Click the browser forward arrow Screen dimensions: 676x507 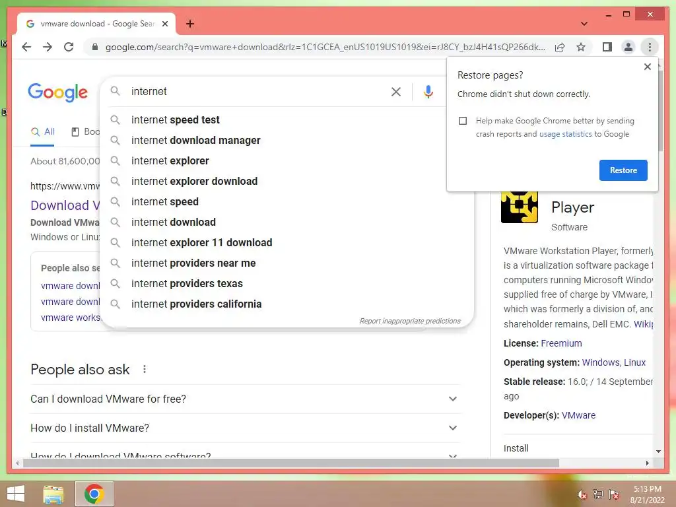pyautogui.click(x=48, y=47)
